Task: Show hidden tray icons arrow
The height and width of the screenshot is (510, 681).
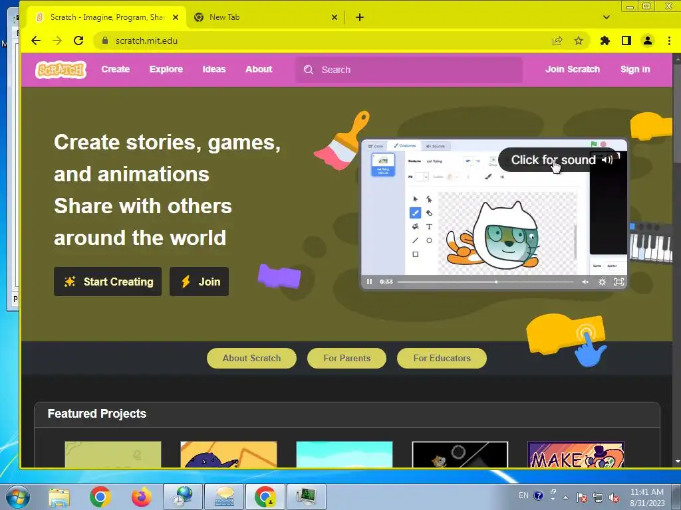Action: click(x=565, y=497)
